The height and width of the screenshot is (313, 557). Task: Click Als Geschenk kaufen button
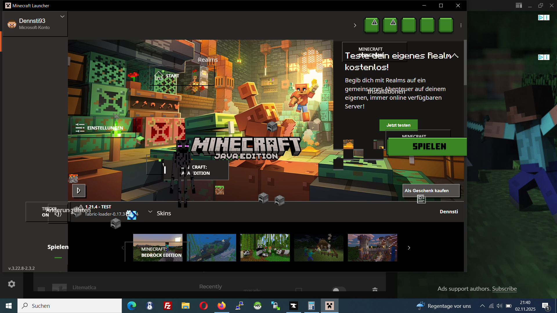(431, 191)
